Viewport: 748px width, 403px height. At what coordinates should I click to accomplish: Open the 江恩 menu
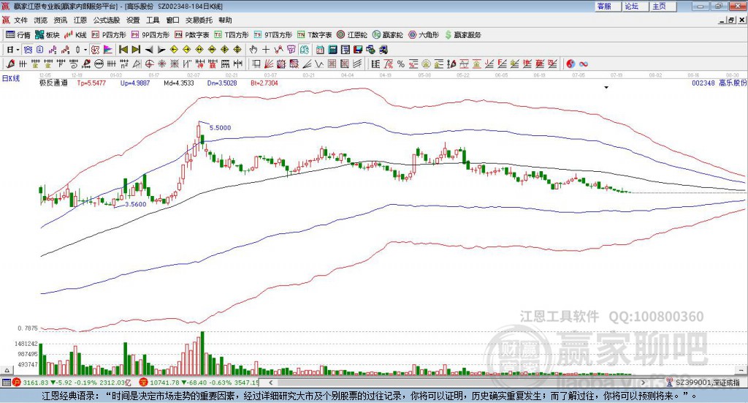80,20
